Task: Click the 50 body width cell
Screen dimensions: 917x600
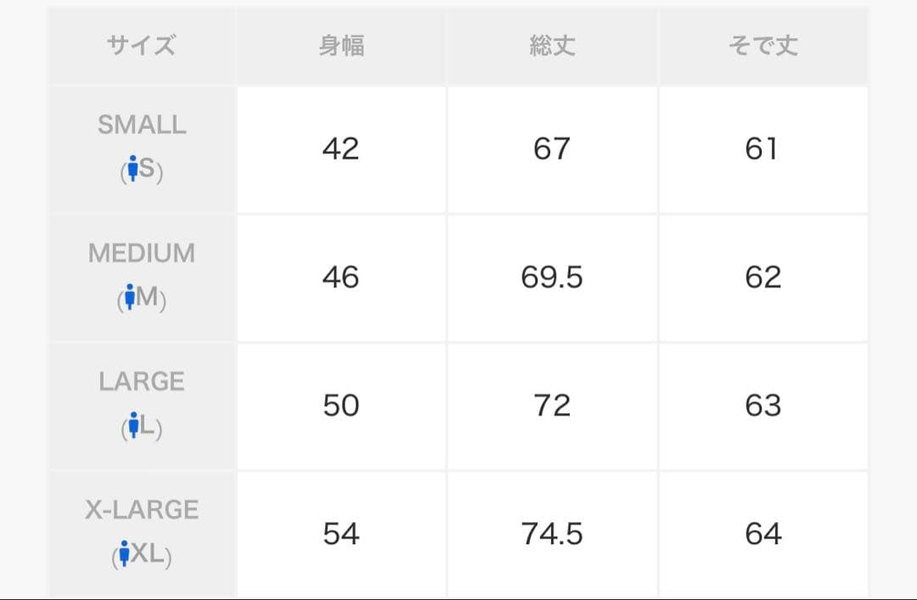Action: pyautogui.click(x=341, y=406)
